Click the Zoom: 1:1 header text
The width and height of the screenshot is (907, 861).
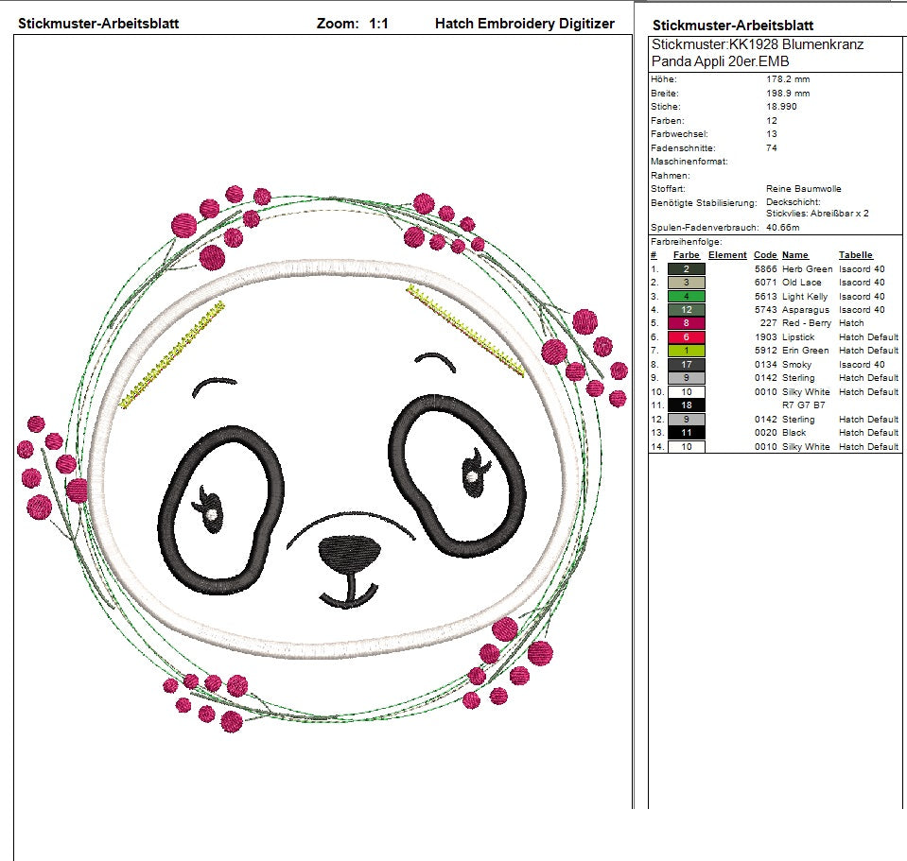tap(352, 24)
